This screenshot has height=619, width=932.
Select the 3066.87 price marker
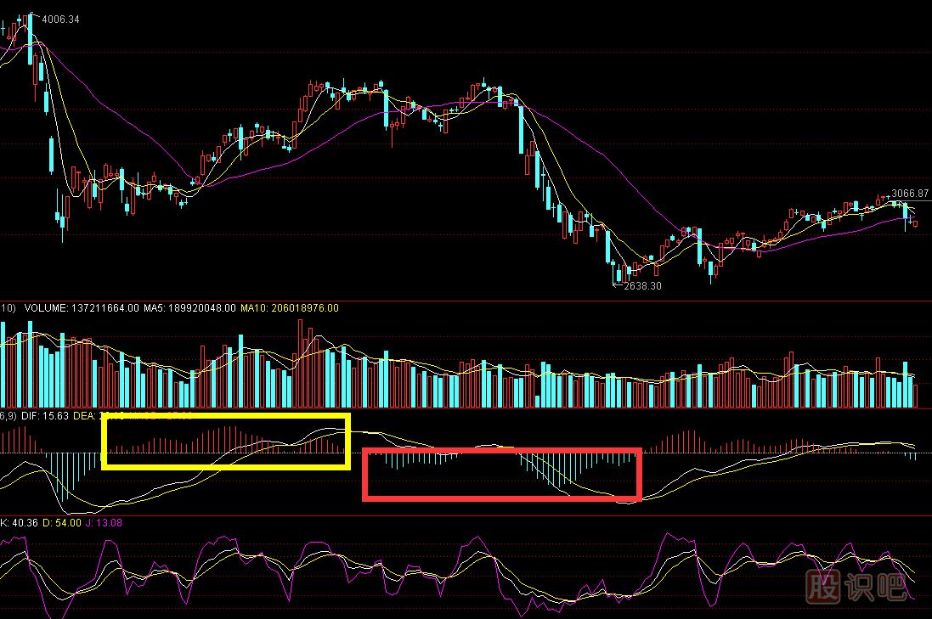point(909,192)
